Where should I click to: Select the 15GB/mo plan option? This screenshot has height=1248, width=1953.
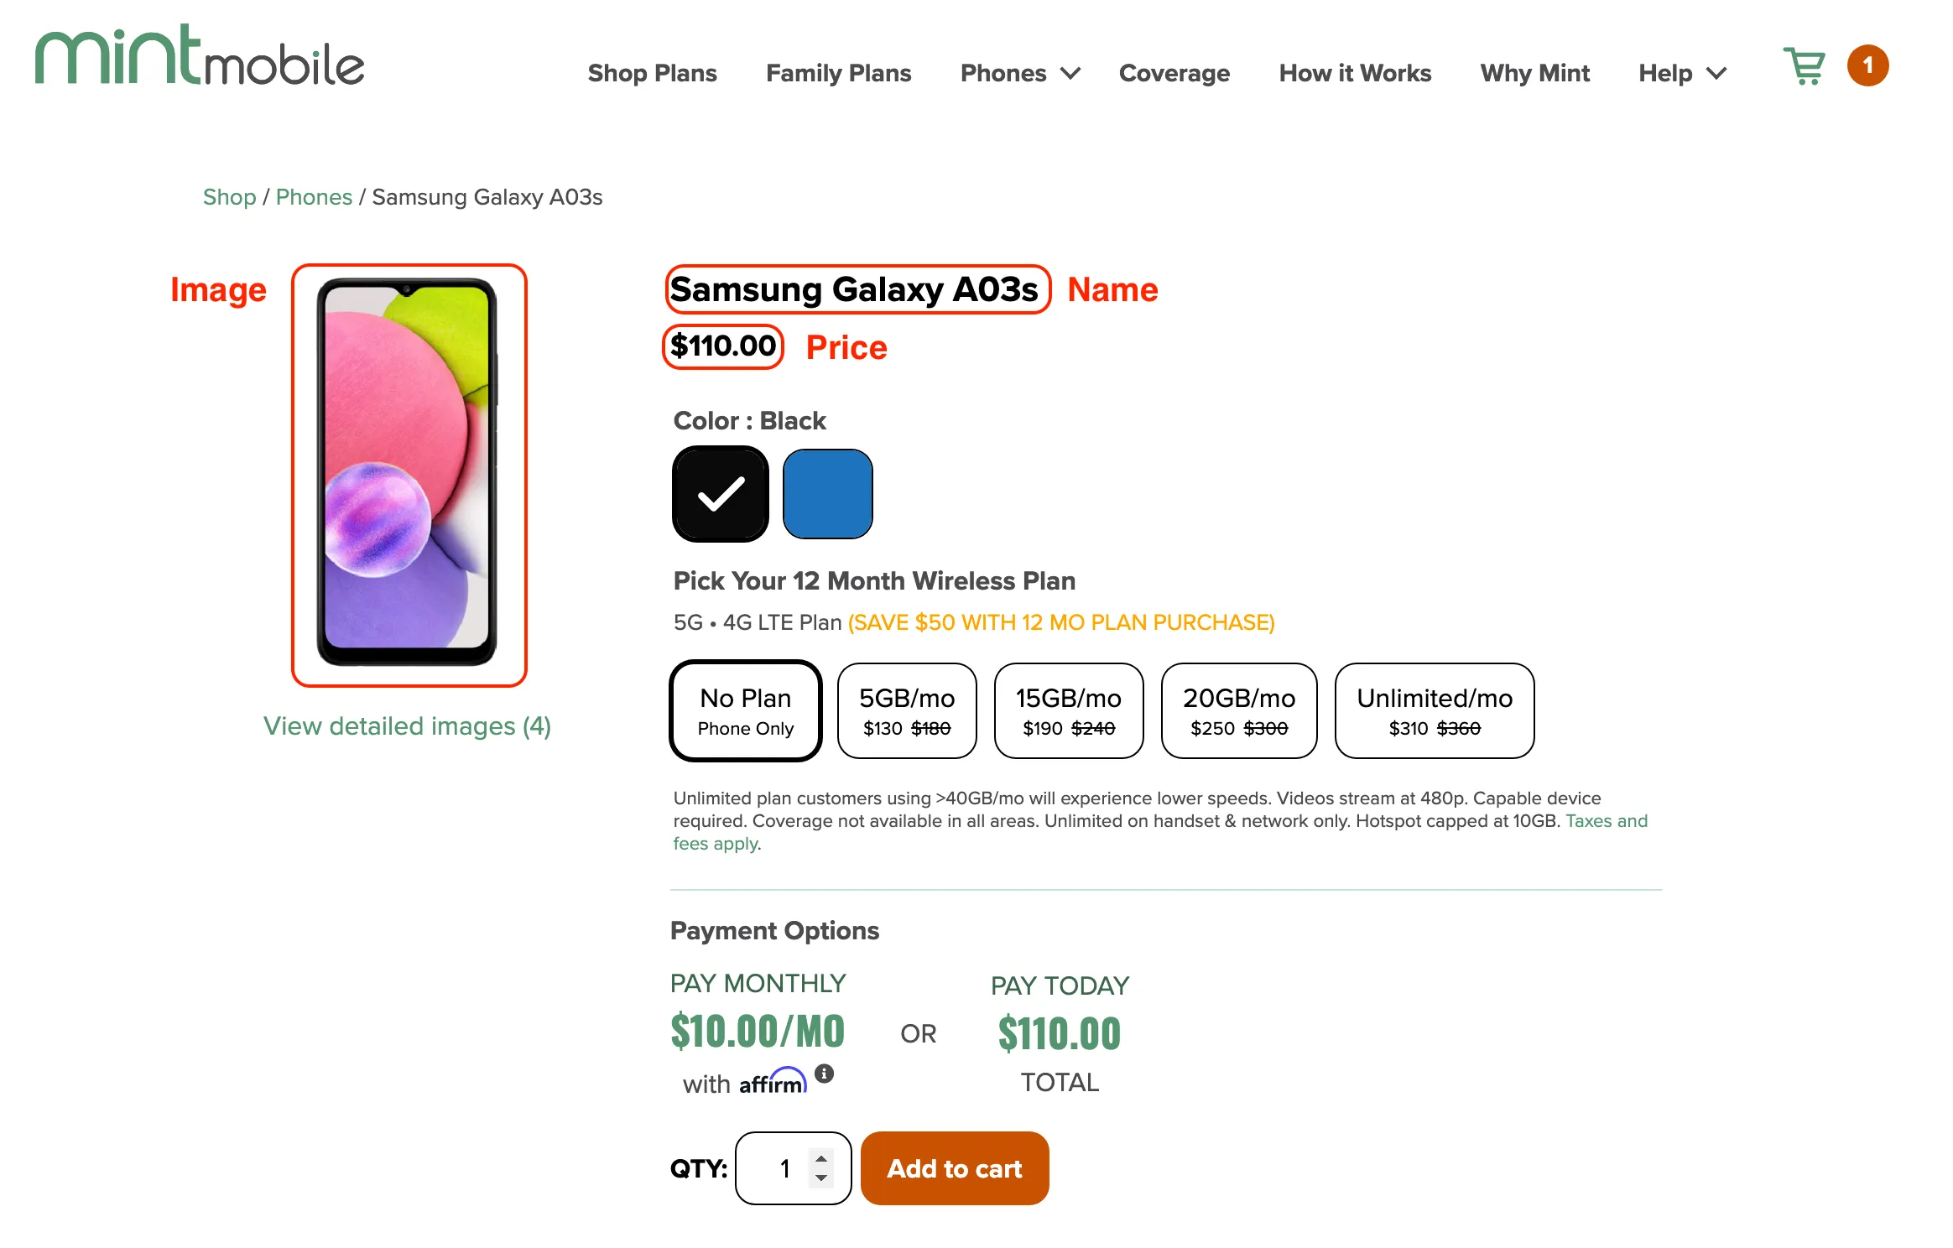1069,710
